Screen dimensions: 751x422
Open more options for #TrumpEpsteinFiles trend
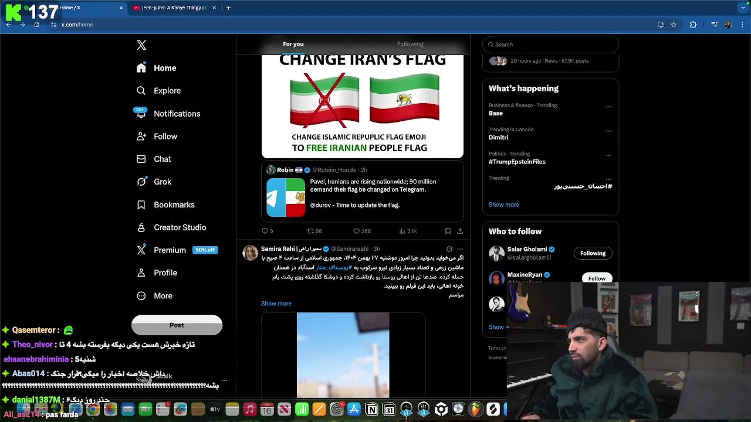pyautogui.click(x=608, y=155)
